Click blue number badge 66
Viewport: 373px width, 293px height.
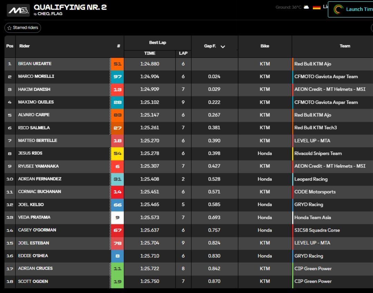(x=117, y=205)
